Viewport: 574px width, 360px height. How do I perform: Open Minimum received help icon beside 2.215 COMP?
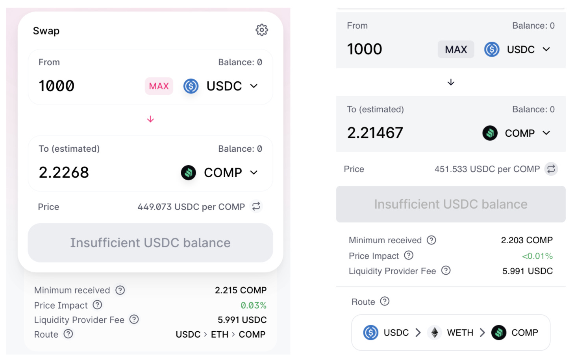coord(120,290)
